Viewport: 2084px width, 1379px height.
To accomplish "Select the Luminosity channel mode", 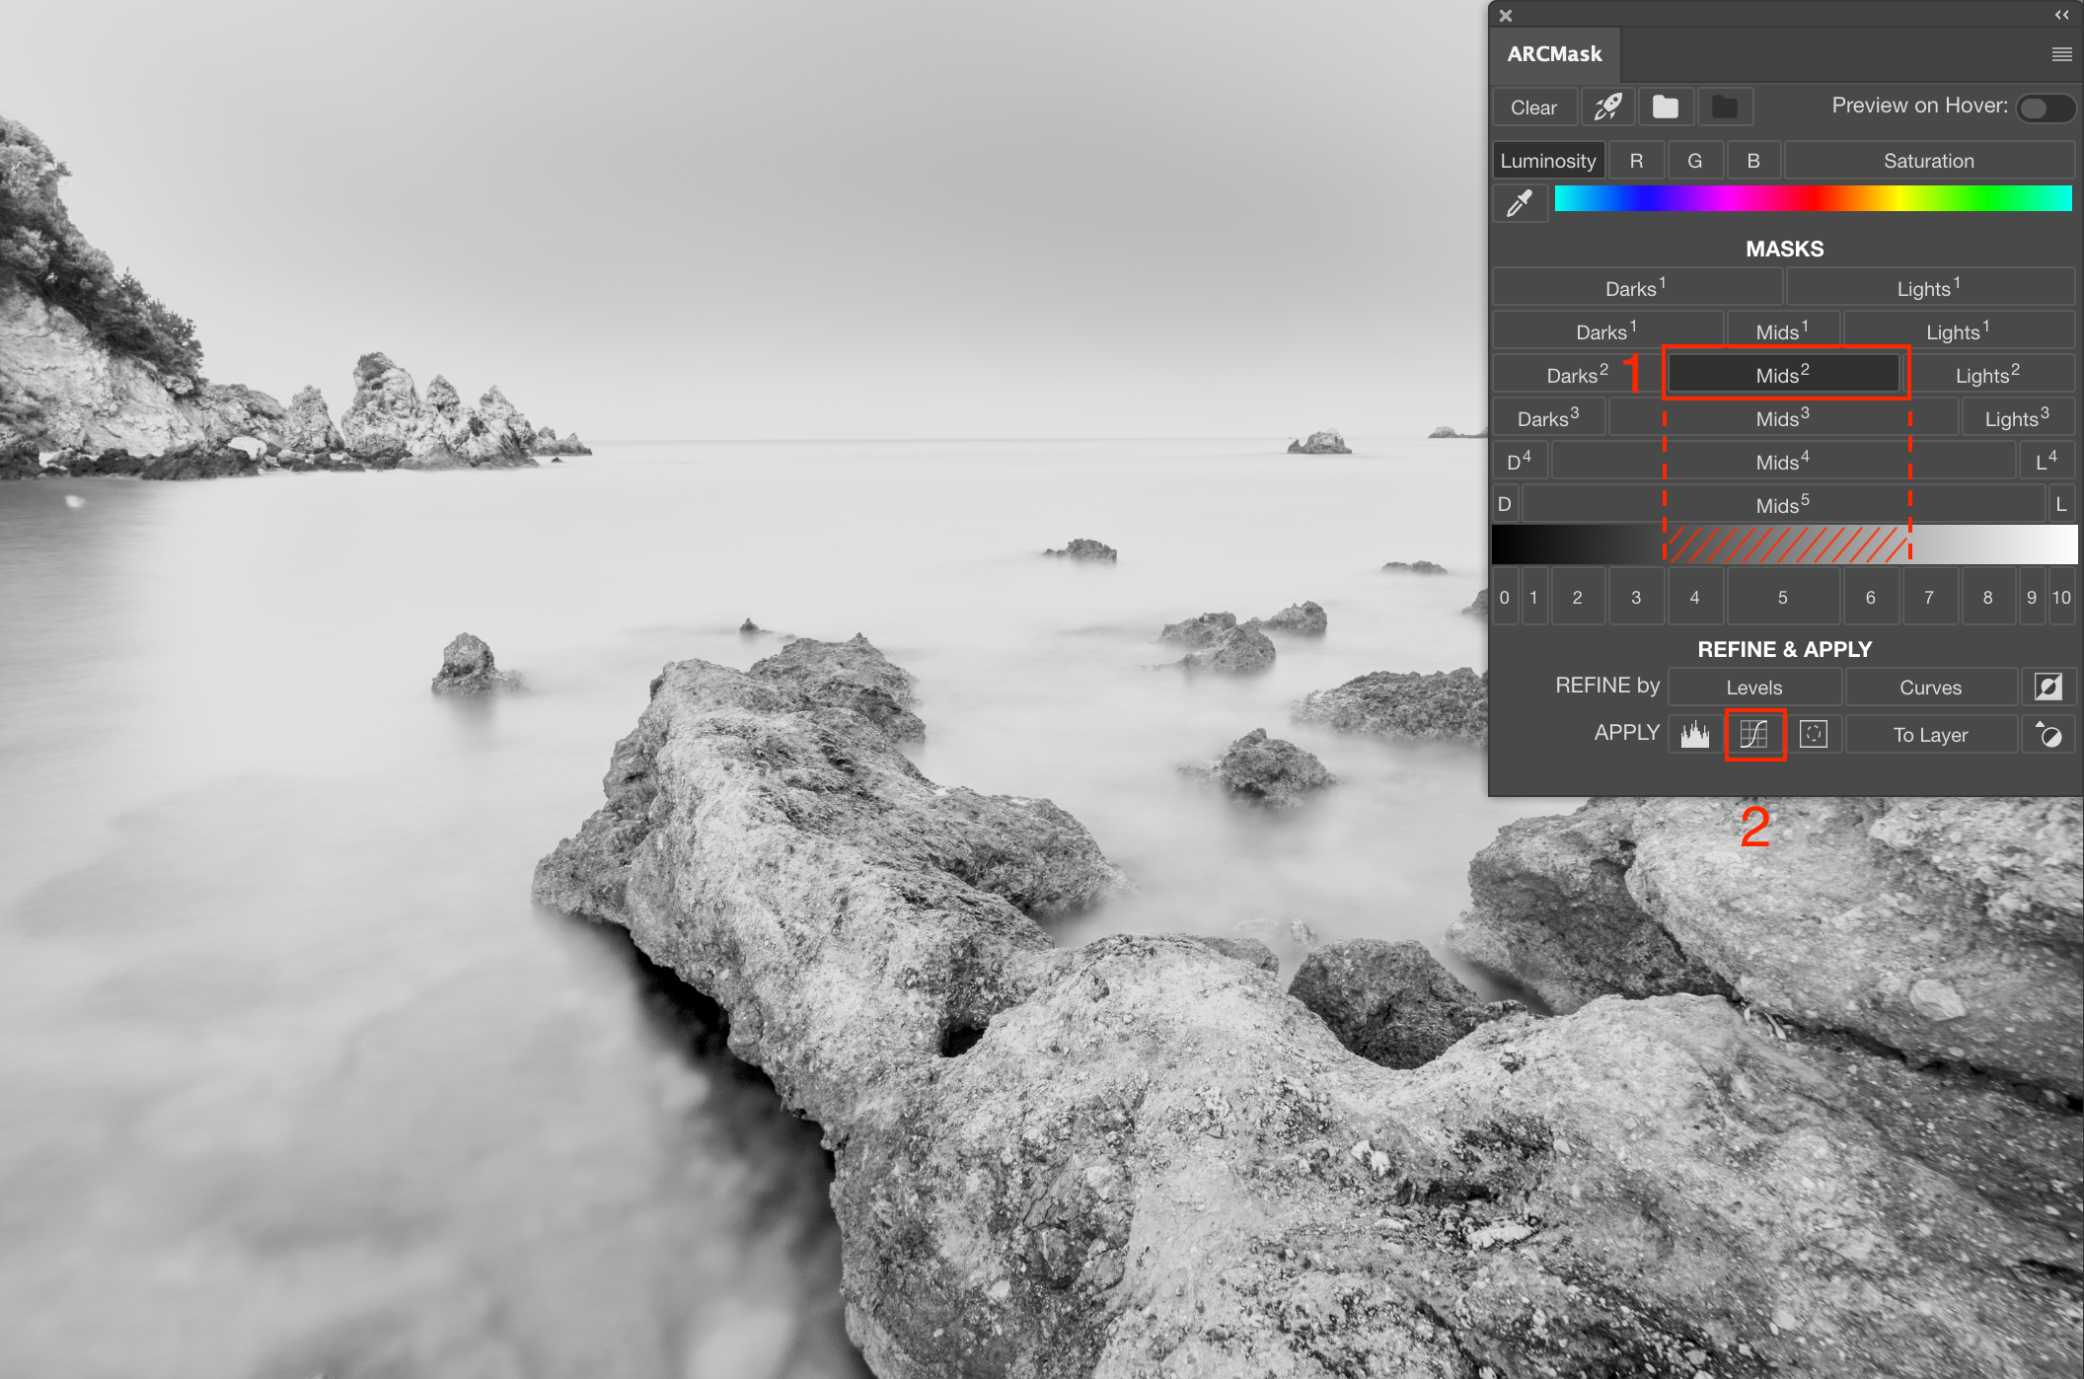I will click(1548, 161).
